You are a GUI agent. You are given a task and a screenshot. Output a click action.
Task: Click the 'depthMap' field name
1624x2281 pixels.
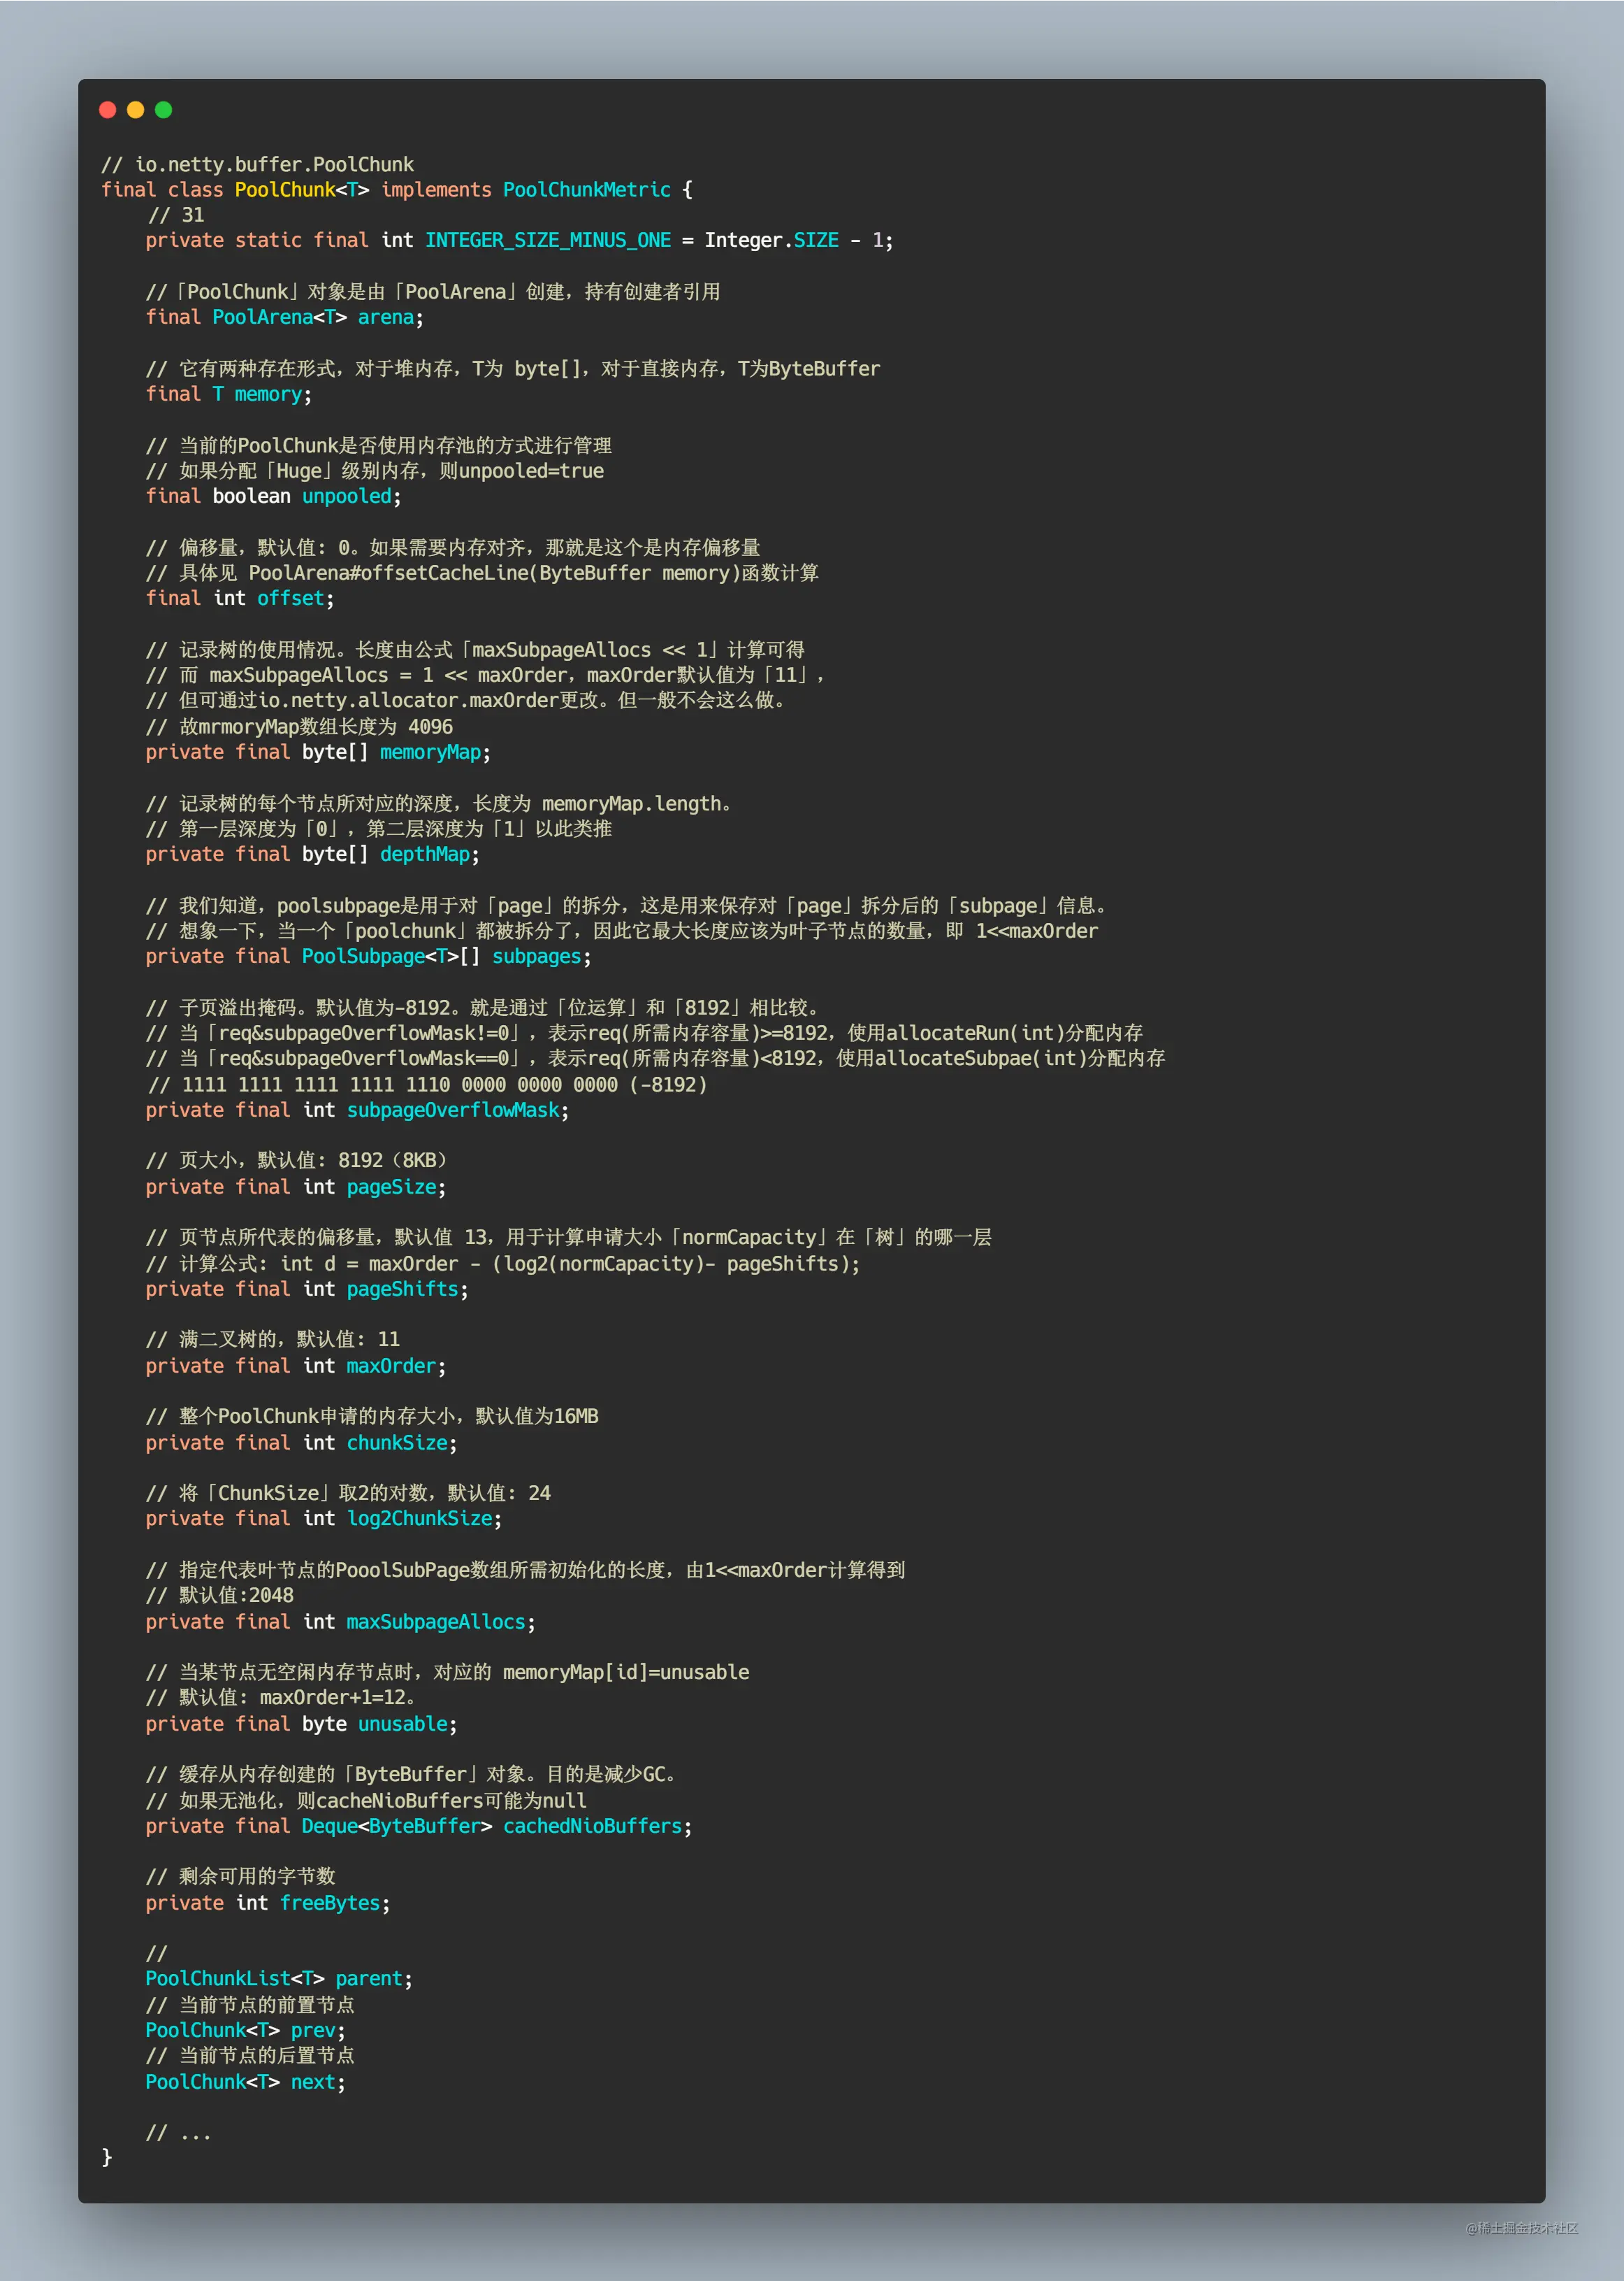(x=425, y=855)
